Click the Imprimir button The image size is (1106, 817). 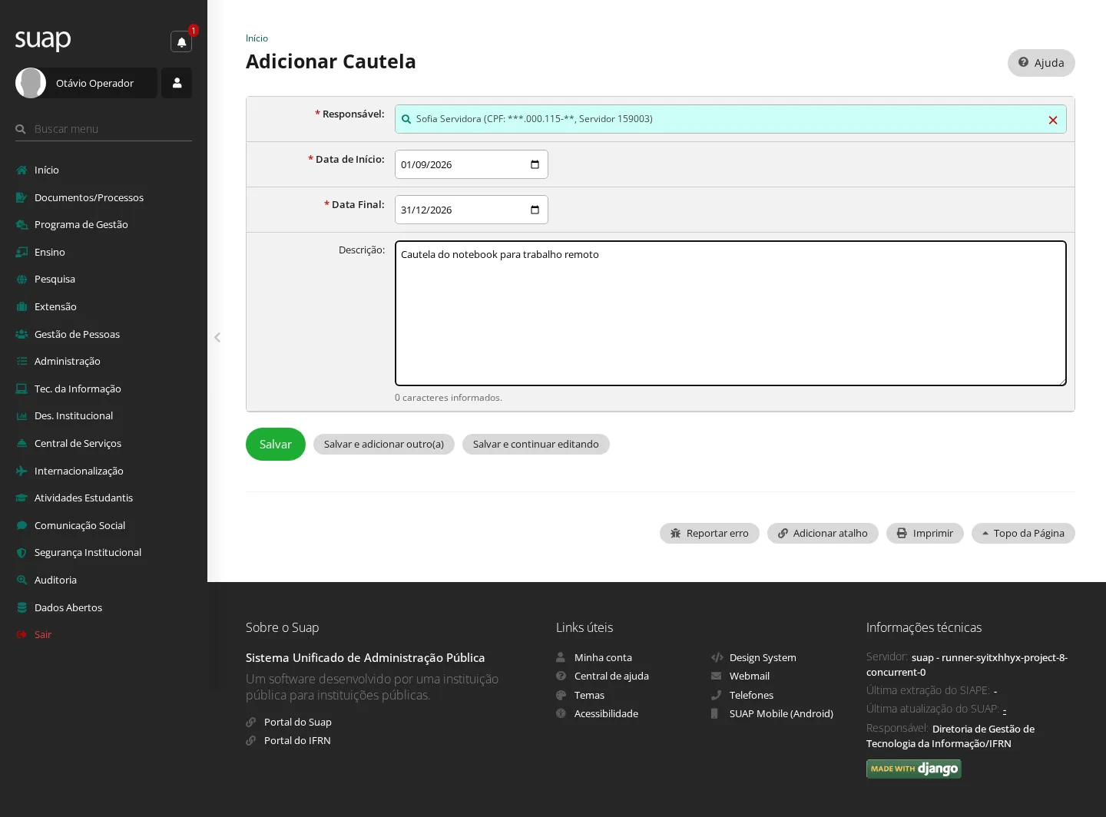click(925, 533)
